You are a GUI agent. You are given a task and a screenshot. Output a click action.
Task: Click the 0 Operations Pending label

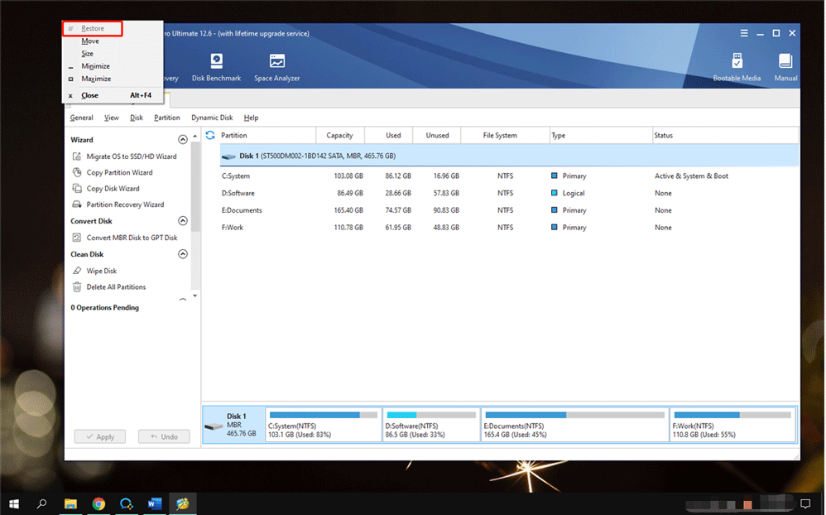(x=105, y=308)
